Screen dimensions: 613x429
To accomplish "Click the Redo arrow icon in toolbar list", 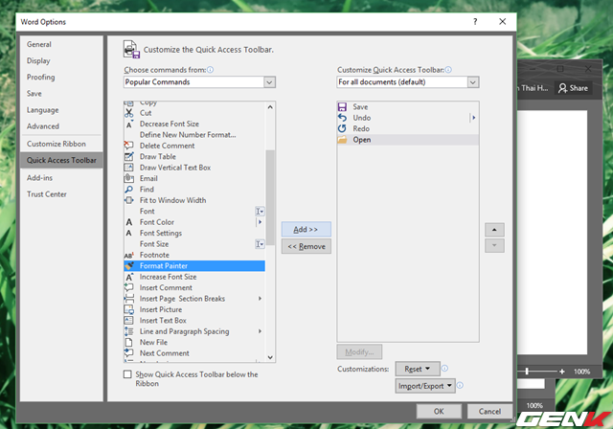I will [343, 129].
